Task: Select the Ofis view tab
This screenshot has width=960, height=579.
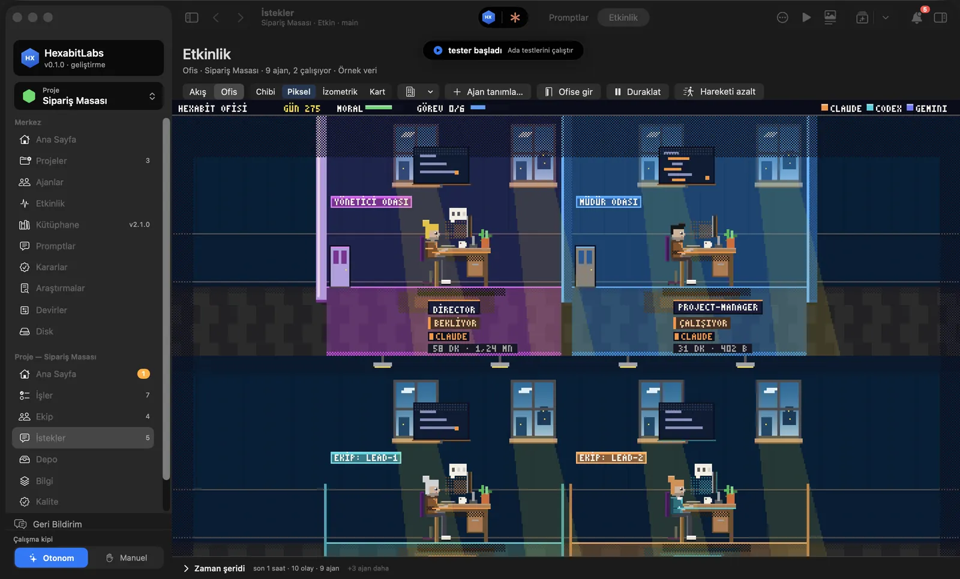Action: (x=229, y=92)
